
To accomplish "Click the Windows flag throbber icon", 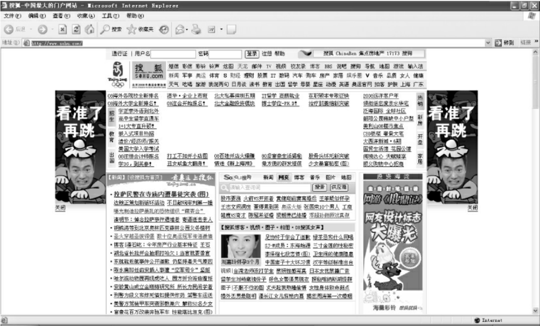I will pyautogui.click(x=532, y=15).
